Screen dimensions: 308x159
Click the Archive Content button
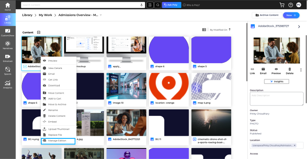pyautogui.click(x=267, y=15)
